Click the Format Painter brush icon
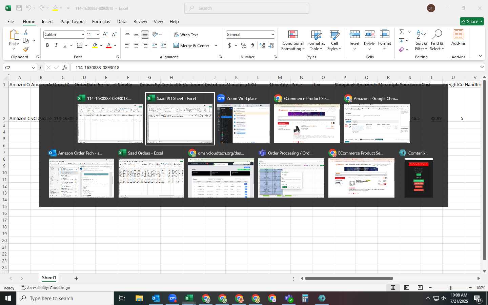 26,49
